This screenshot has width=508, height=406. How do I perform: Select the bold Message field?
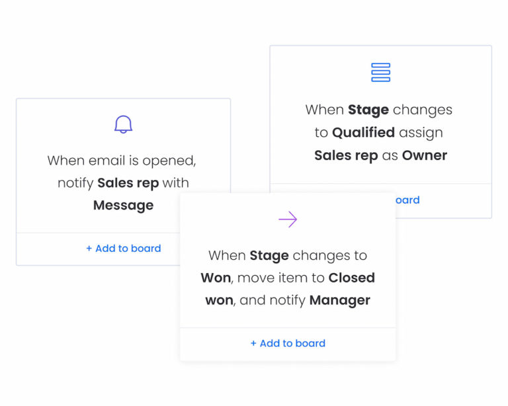pos(124,206)
